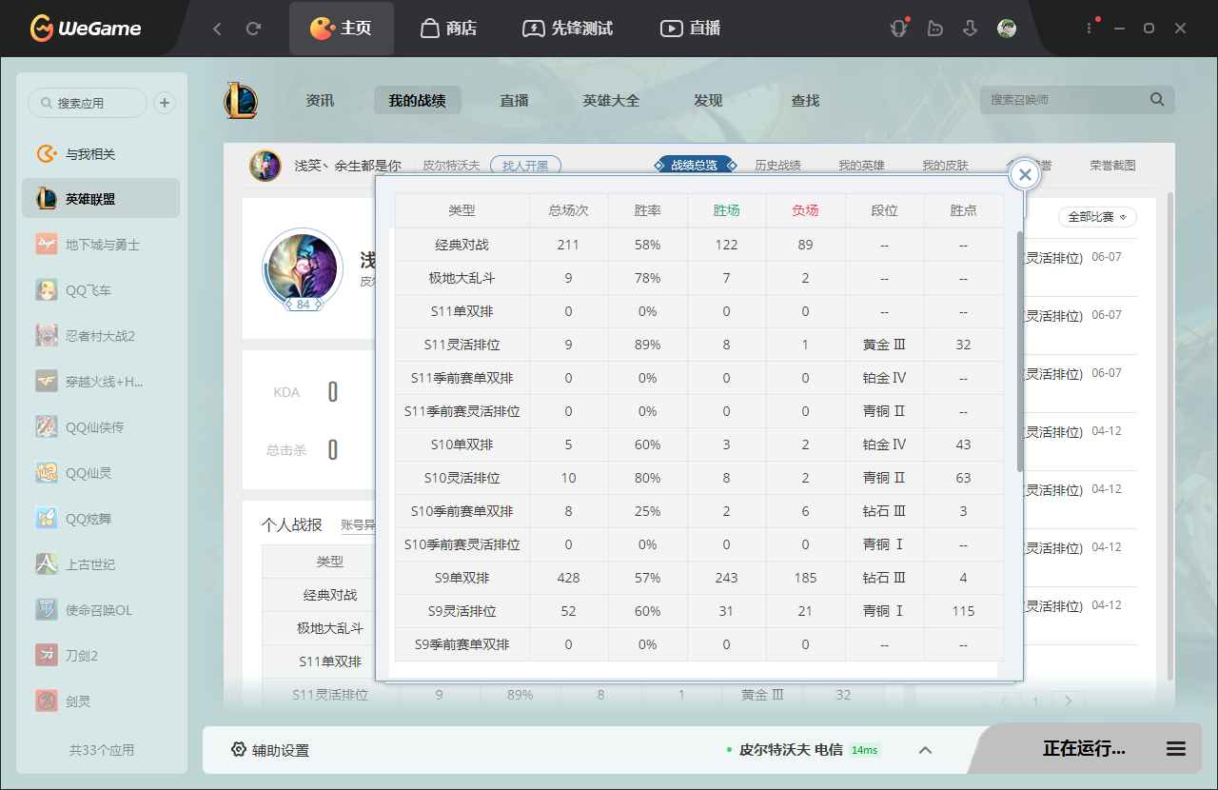Select QQ炫舞 in the sidebar
This screenshot has width=1218, height=790.
click(101, 519)
